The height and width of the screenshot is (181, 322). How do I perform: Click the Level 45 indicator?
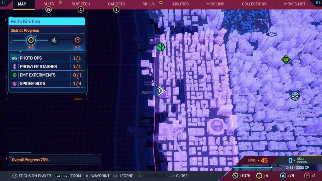coord(258,160)
